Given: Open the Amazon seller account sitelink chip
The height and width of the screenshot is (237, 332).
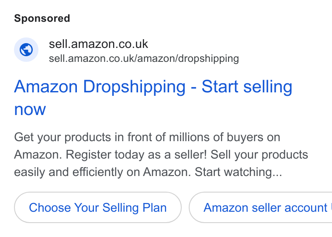Looking at the screenshot, I should click(x=260, y=207).
